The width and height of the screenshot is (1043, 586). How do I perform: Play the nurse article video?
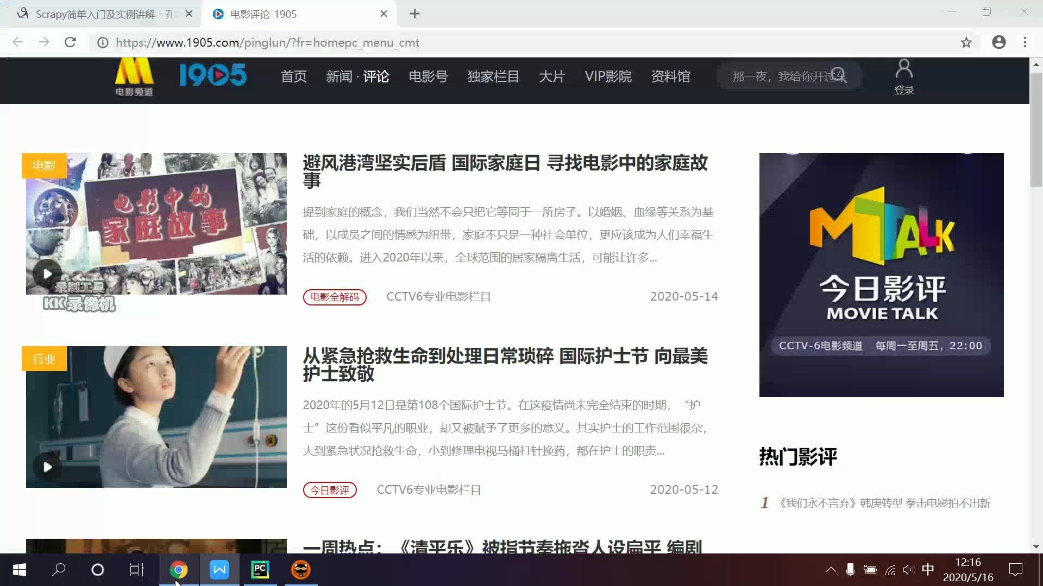click(48, 467)
